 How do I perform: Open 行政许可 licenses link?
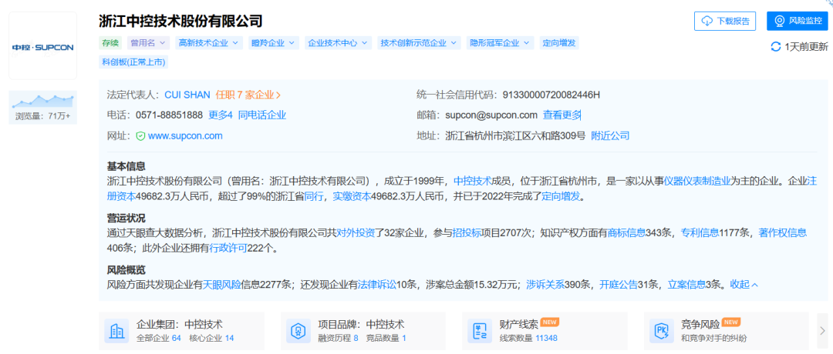228,248
